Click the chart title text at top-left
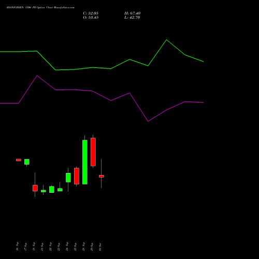This screenshot has width=259, height=259. tap(40, 8)
